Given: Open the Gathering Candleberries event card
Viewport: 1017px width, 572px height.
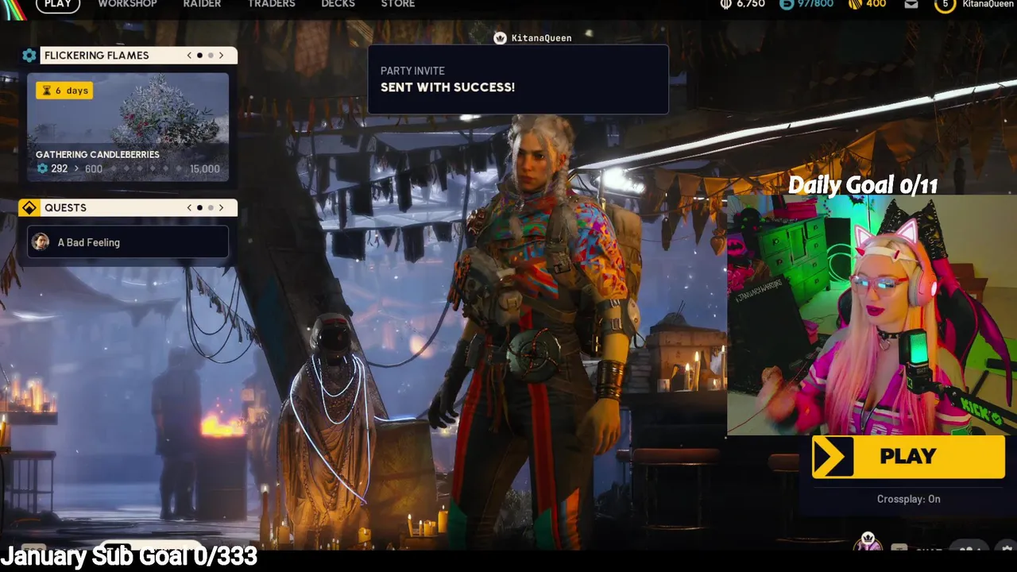Looking at the screenshot, I should pos(128,127).
